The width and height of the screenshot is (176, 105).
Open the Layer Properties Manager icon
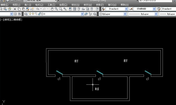[x=26, y=14]
